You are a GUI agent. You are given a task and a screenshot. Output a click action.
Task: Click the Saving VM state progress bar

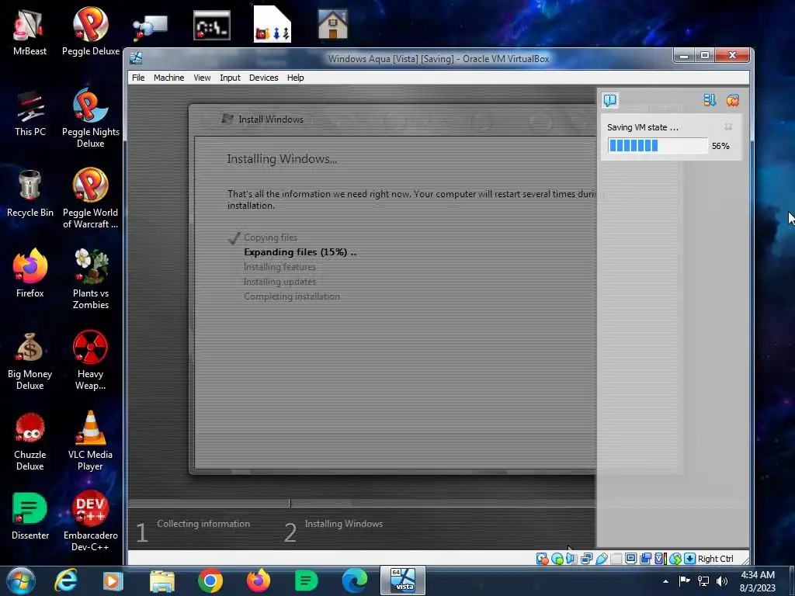coord(658,146)
